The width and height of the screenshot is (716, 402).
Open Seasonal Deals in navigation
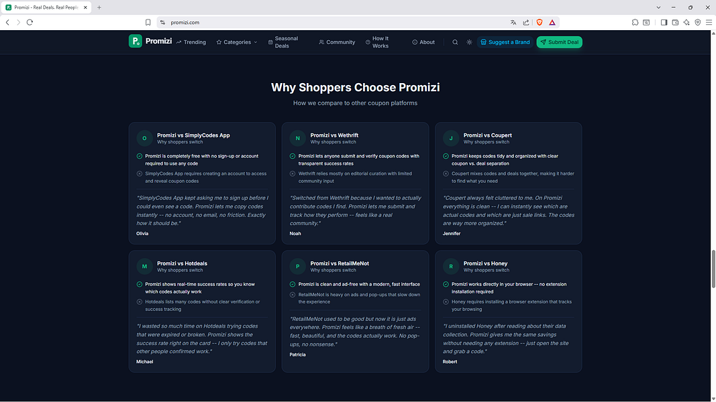283,42
